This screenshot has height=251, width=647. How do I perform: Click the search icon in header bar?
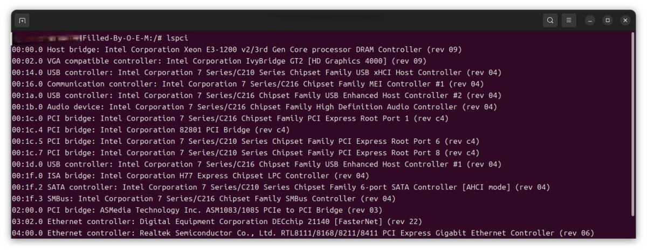(x=550, y=20)
